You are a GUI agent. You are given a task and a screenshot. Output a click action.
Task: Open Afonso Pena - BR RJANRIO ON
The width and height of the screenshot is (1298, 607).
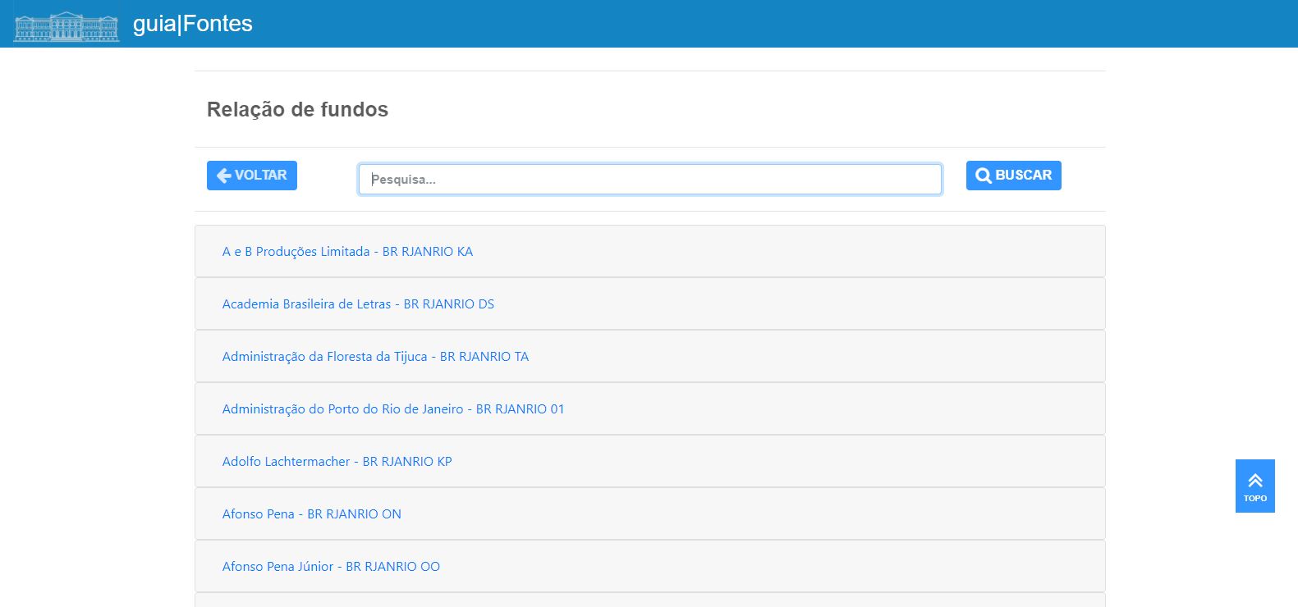click(311, 514)
